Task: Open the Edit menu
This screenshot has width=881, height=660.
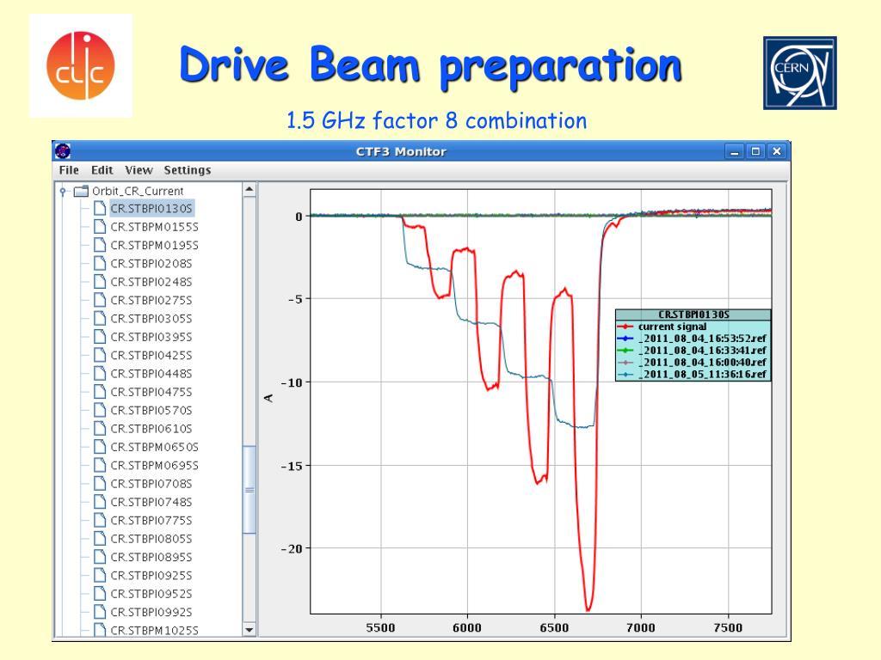Action: tap(102, 170)
